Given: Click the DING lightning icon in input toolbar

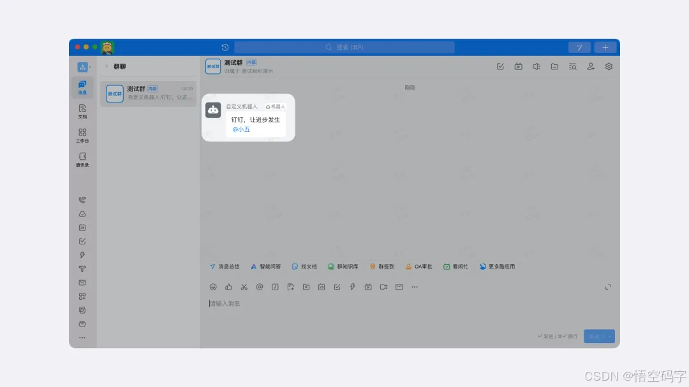Looking at the screenshot, I should point(352,287).
